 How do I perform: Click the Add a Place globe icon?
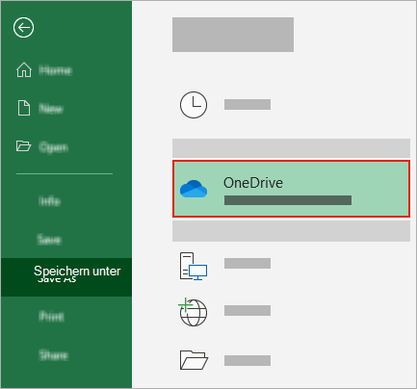(x=193, y=312)
